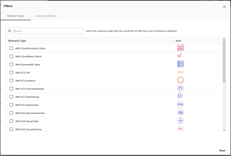Click the AWS::CloudFormation::Stack label text
Image resolution: width=231 pixels, height=156 pixels.
point(30,49)
